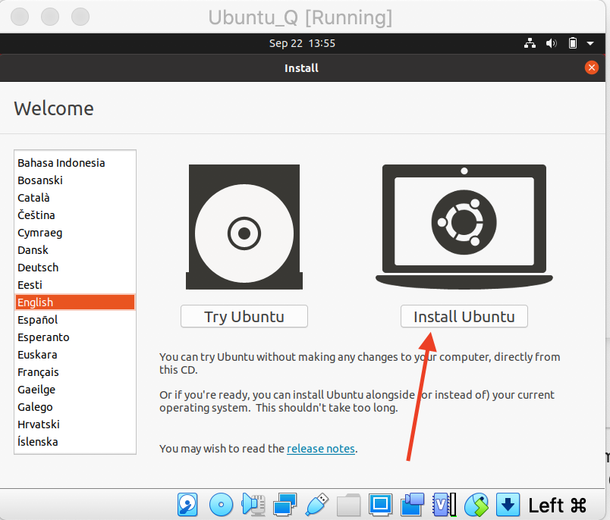Open the USB devices icon in status bar
Screen dimensions: 610x520
[316, 504]
